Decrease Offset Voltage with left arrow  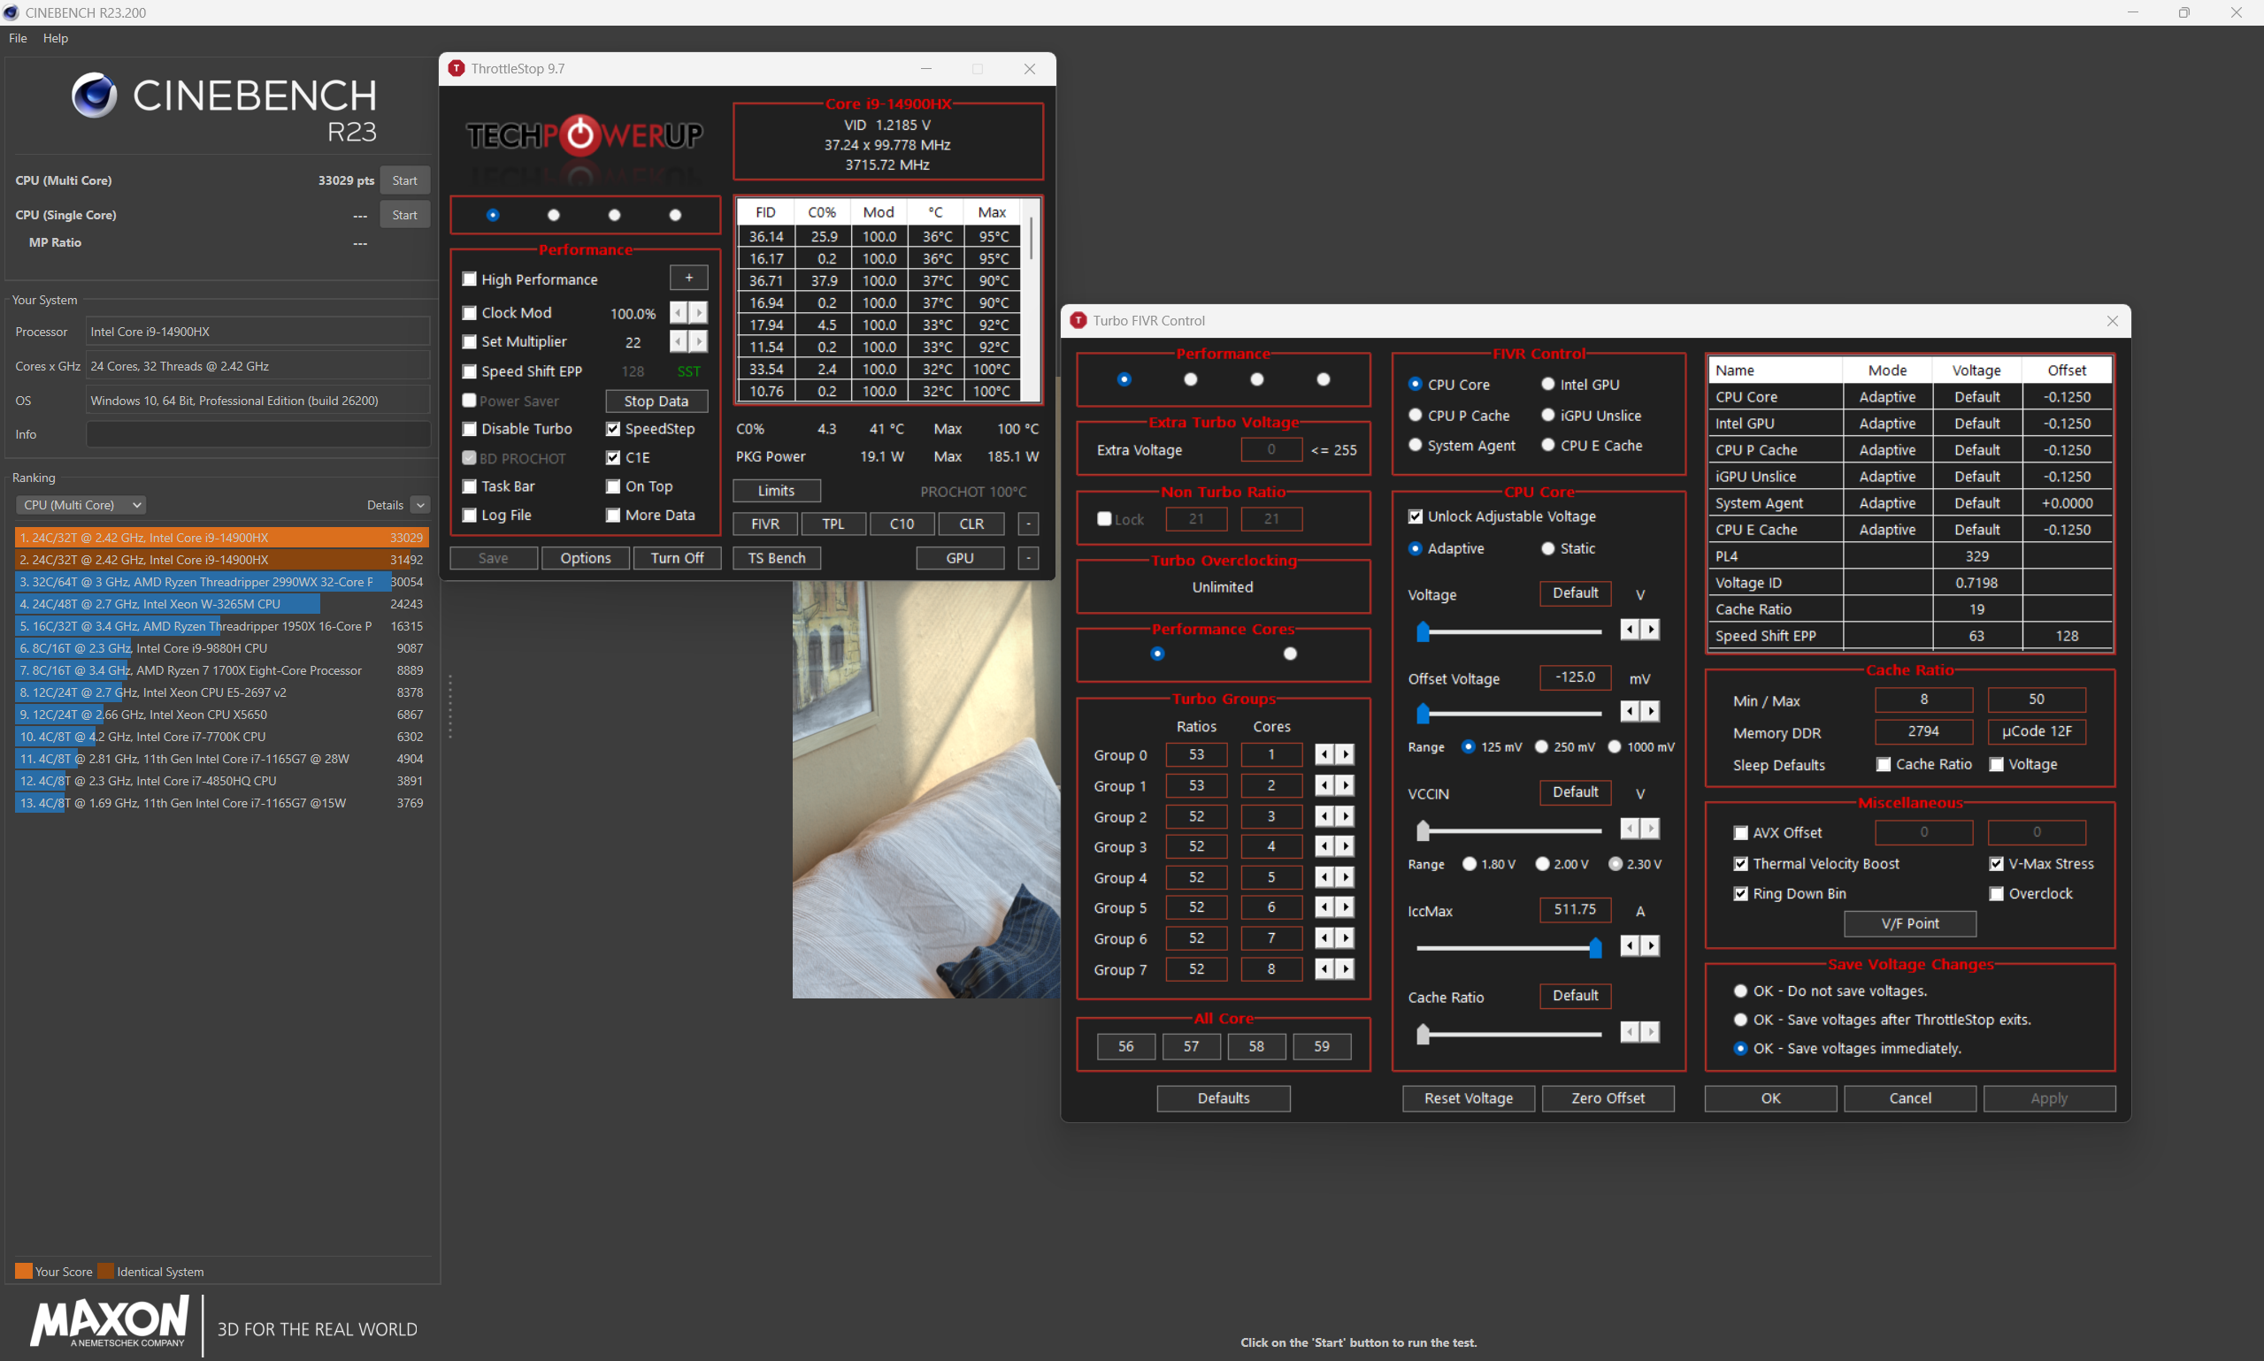(1629, 711)
